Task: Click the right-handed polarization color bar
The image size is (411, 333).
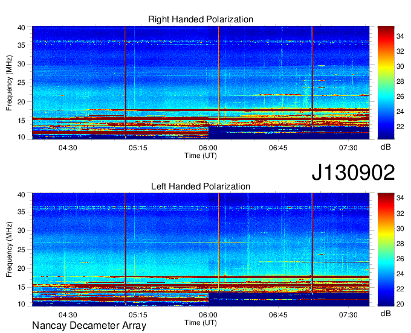Action: [x=386, y=83]
